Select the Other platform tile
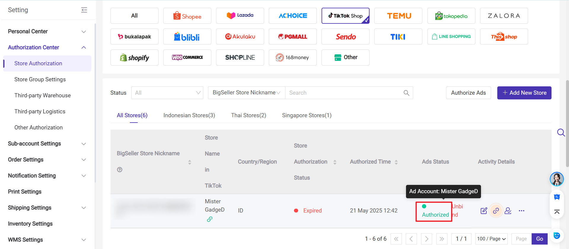The image size is (569, 249). coord(346,58)
